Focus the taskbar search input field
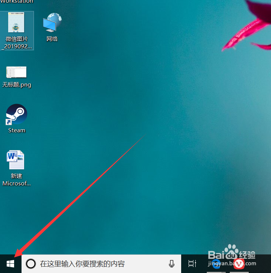The image size is (271, 273). click(101, 264)
